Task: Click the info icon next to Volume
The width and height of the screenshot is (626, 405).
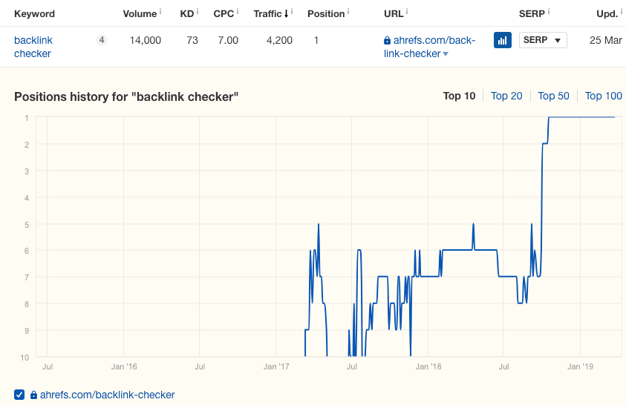Action: tap(160, 12)
